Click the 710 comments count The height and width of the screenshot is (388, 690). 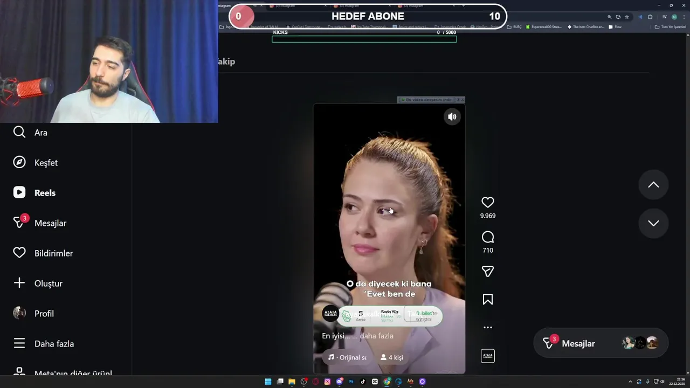click(x=488, y=250)
